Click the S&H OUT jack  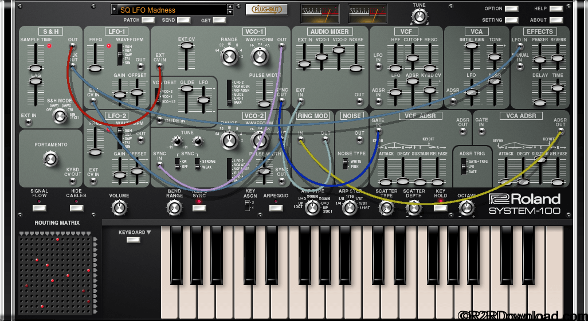[x=73, y=46]
